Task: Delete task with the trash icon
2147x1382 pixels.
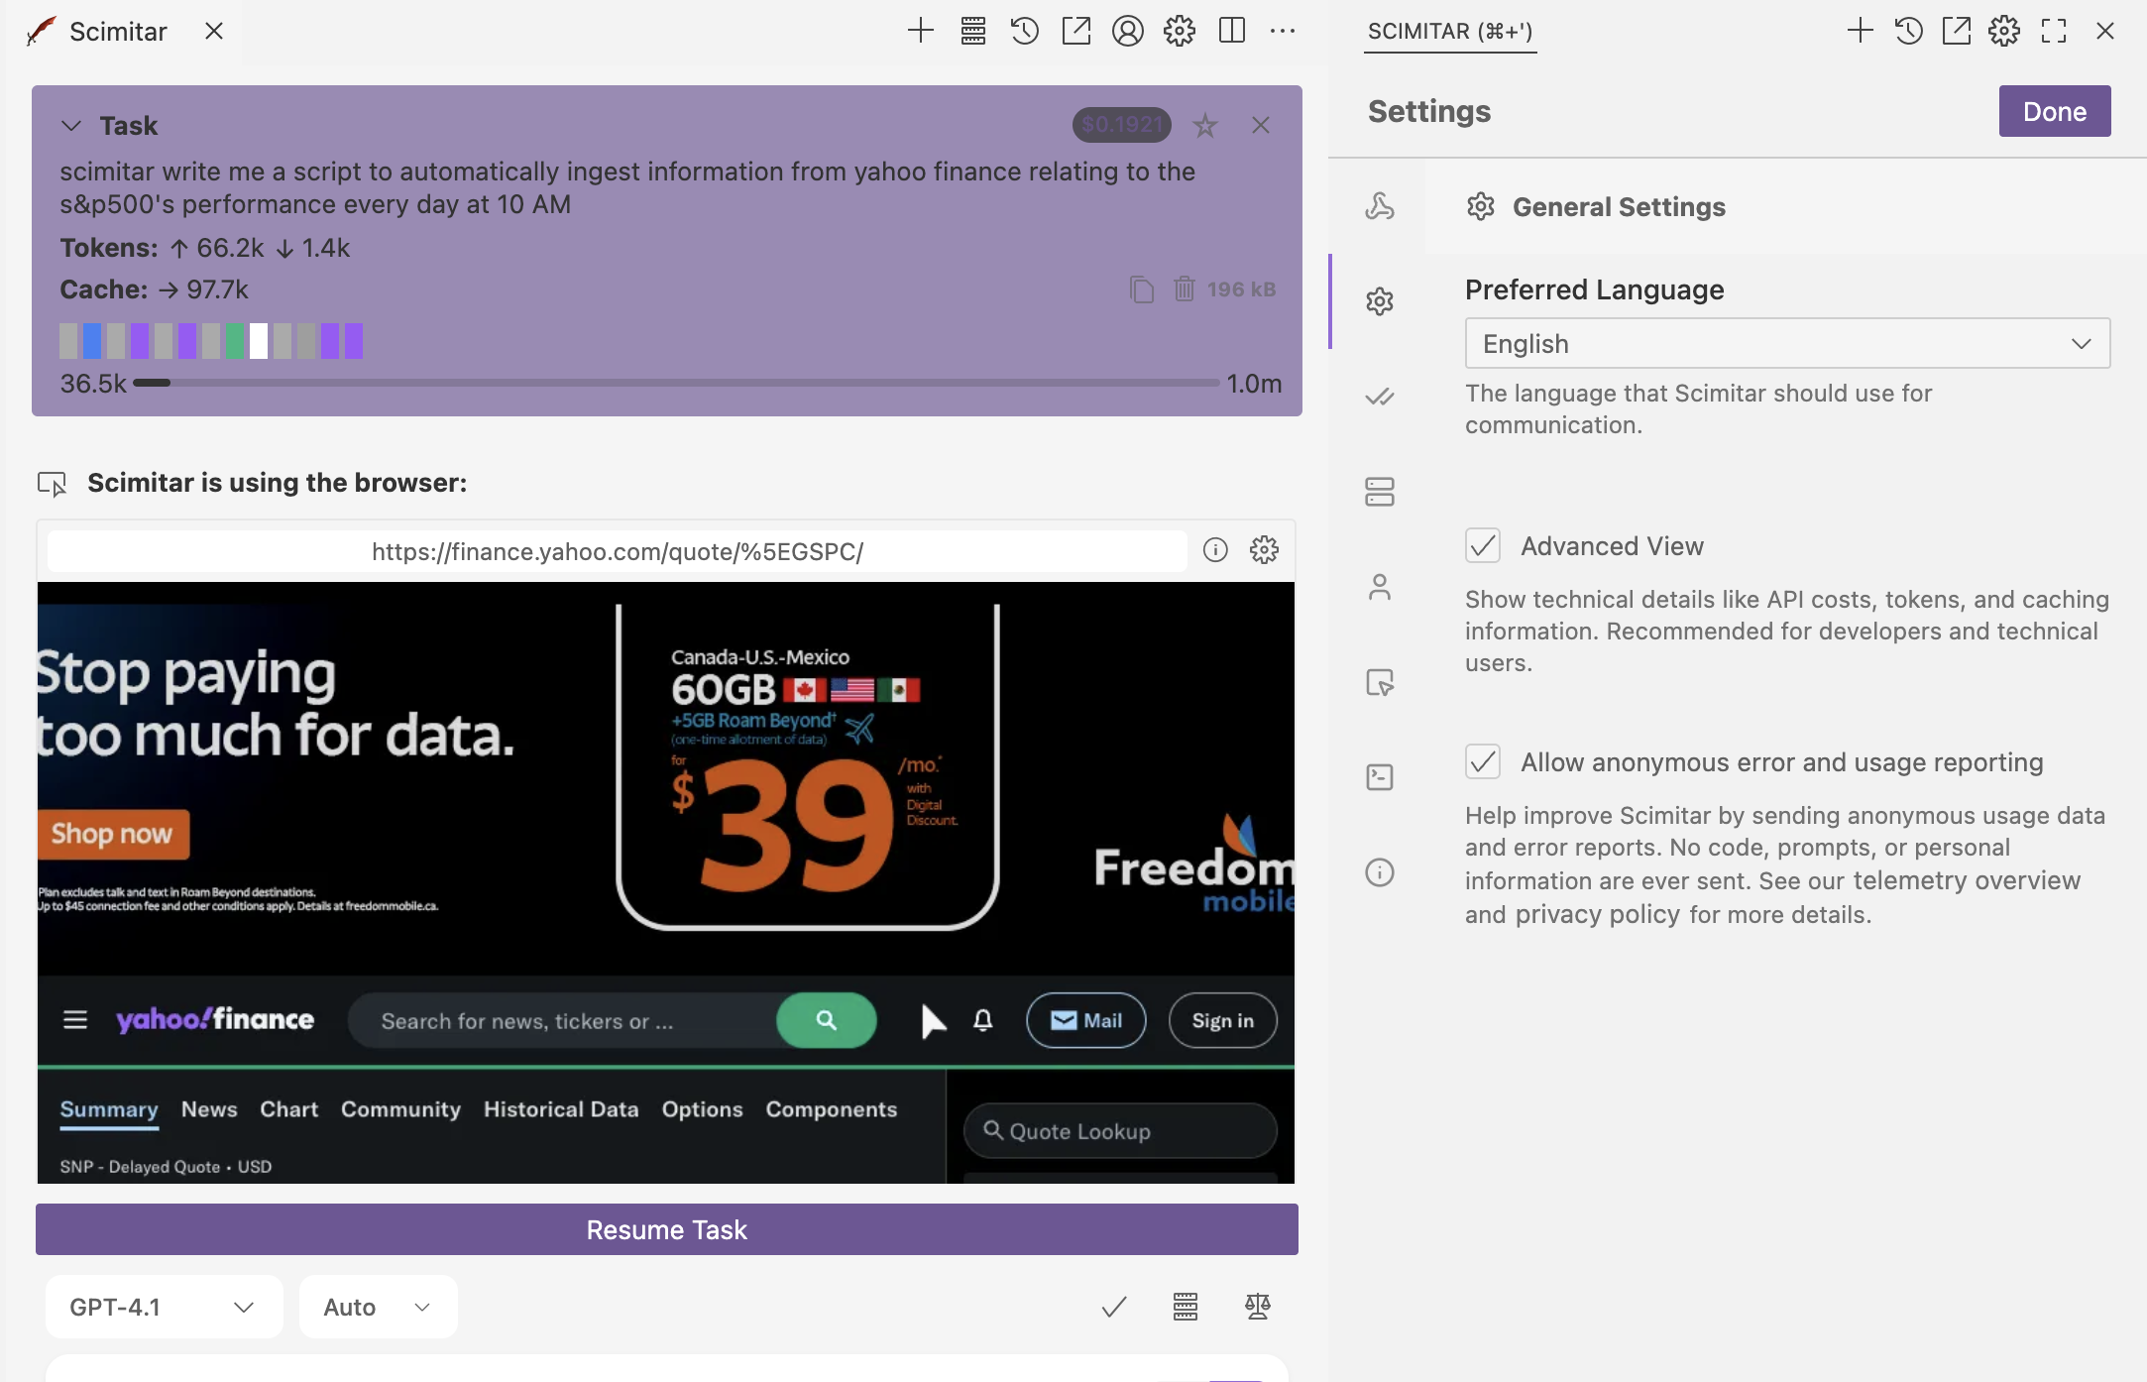Action: [x=1184, y=288]
